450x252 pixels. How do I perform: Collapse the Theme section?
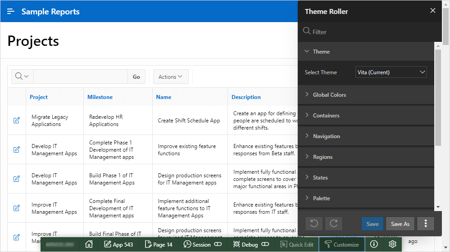coord(321,52)
